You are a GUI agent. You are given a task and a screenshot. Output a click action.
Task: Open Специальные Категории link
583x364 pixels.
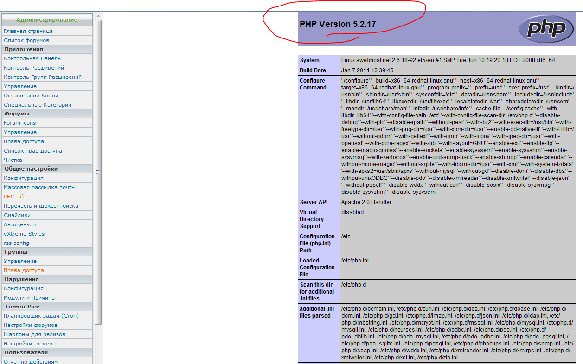[x=38, y=105]
